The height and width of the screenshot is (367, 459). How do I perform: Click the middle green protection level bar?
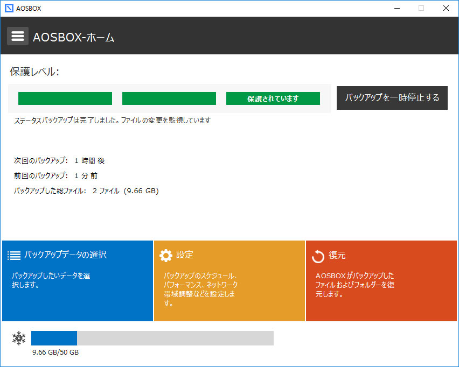click(x=169, y=98)
